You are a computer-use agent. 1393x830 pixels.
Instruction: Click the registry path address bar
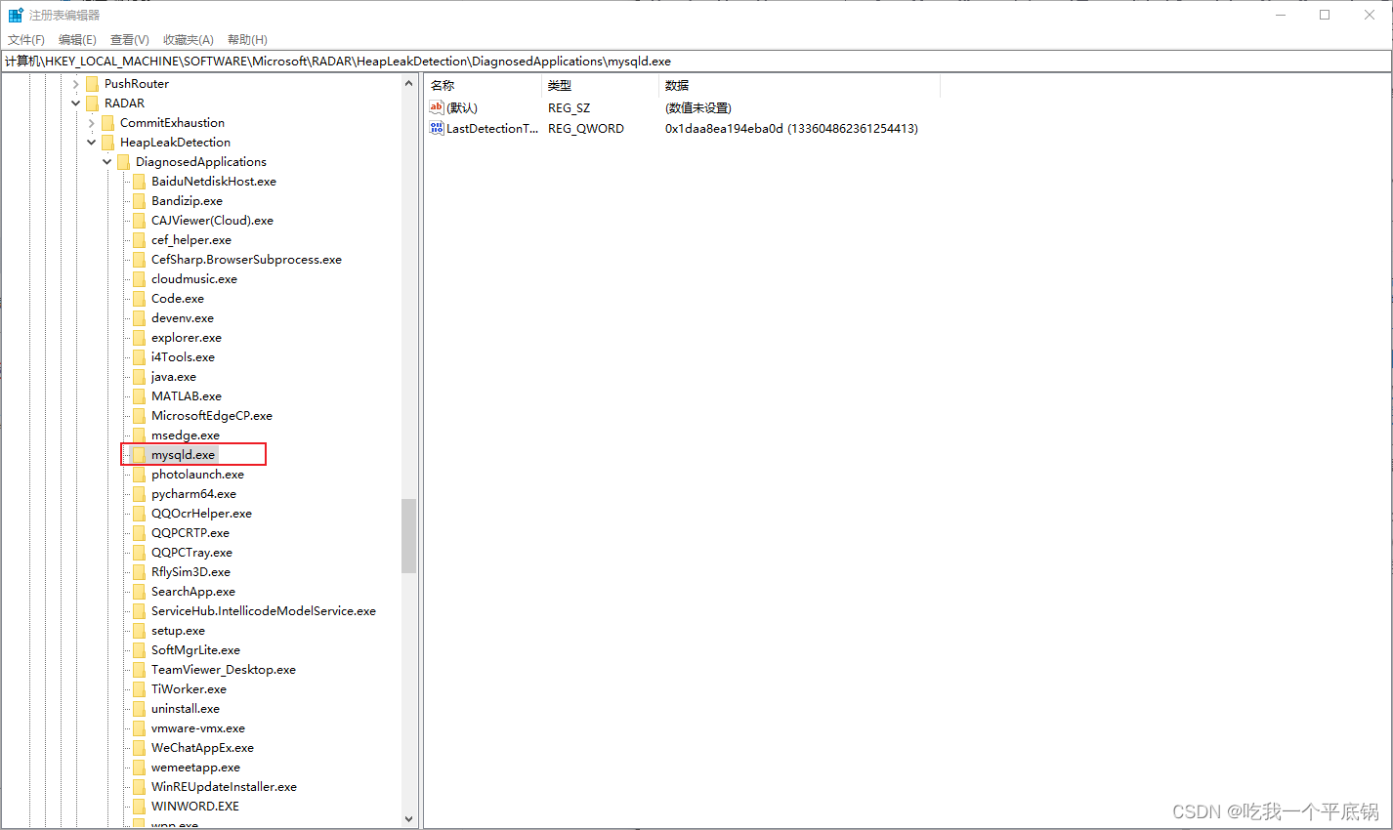[696, 62]
